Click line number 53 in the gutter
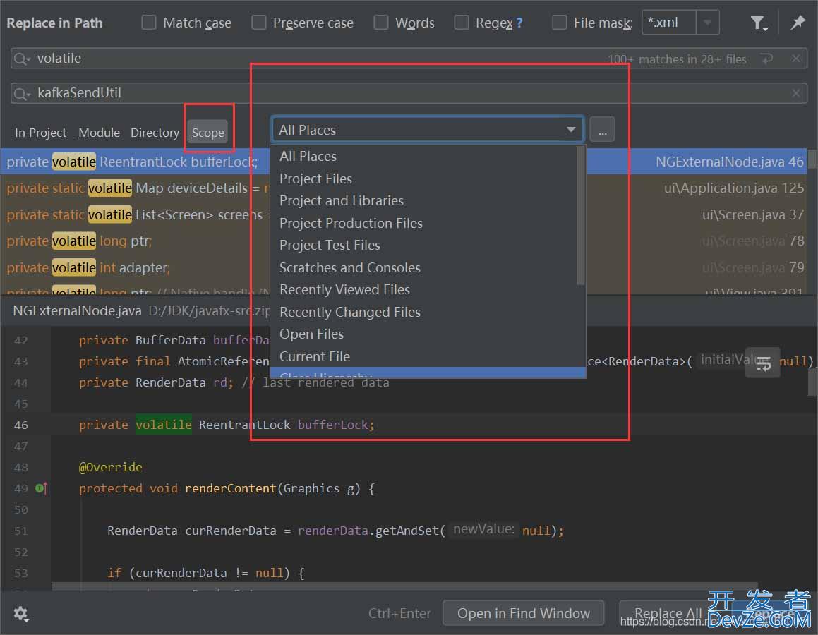The height and width of the screenshot is (635, 818). [21, 574]
